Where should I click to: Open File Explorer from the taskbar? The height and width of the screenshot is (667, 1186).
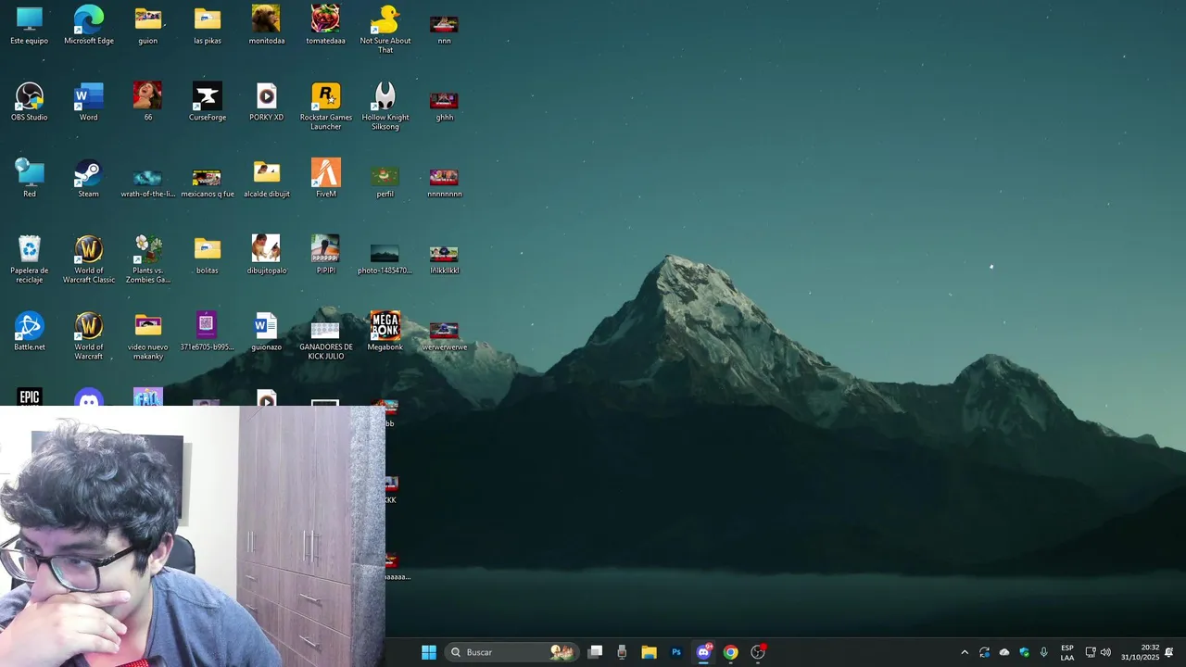coord(649,652)
